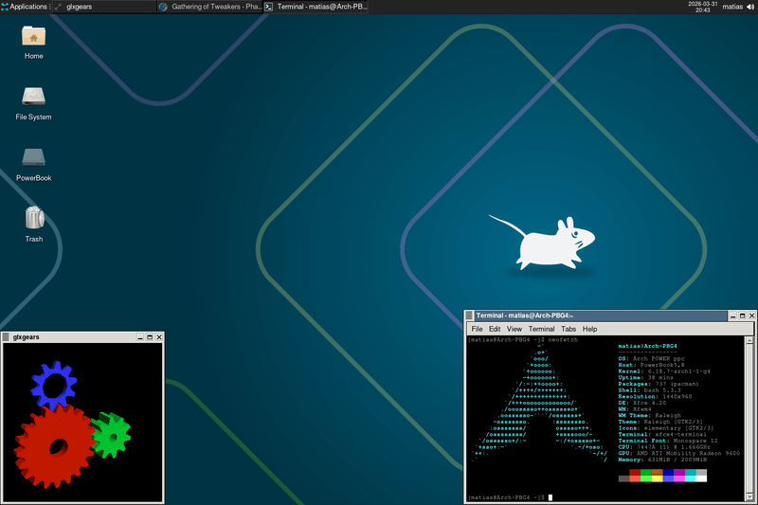Minimize the Terminal window
Viewport: 758px width, 505px height.
(732, 316)
